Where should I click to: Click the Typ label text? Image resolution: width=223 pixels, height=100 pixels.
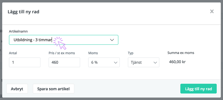tap(130, 53)
